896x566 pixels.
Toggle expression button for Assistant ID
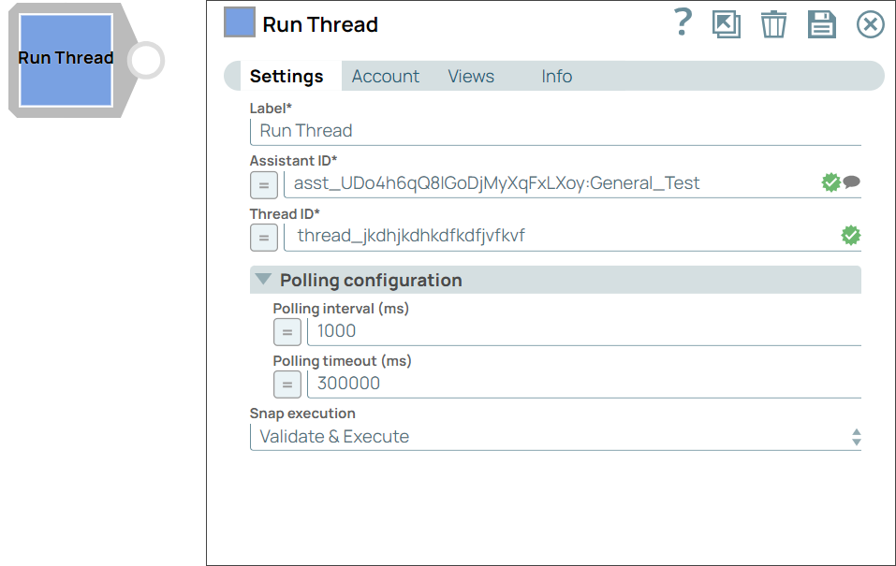tap(264, 185)
